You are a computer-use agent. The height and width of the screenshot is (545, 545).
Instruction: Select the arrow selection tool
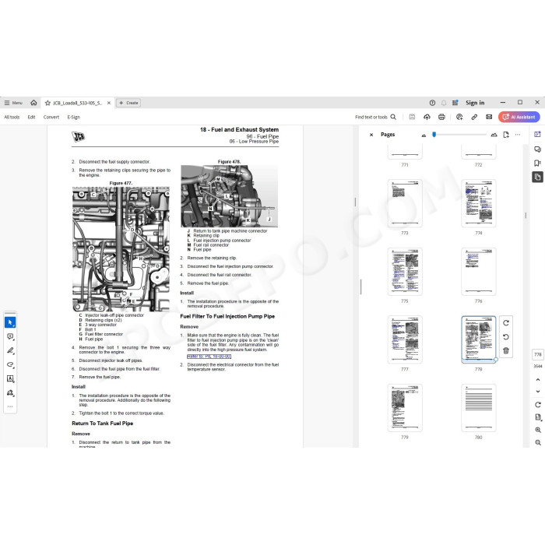[x=10, y=322]
